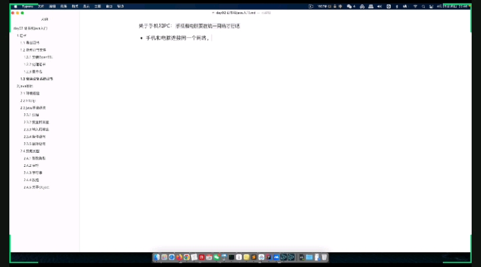Open WeChat from the Dock
The image size is (481, 267).
(216, 257)
